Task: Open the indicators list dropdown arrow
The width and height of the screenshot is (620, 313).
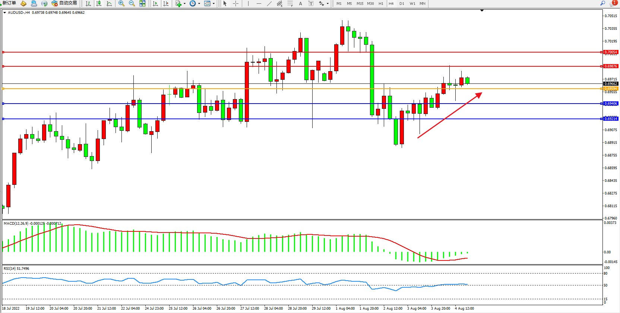Action: point(185,4)
